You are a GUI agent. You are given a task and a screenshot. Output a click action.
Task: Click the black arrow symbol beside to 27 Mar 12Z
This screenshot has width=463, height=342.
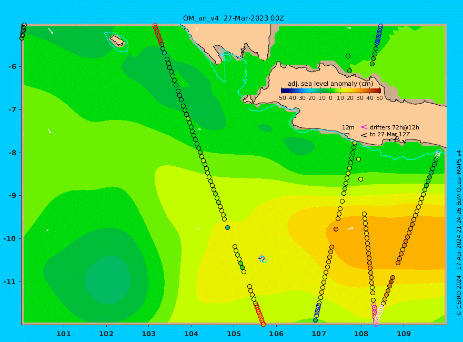click(364, 135)
